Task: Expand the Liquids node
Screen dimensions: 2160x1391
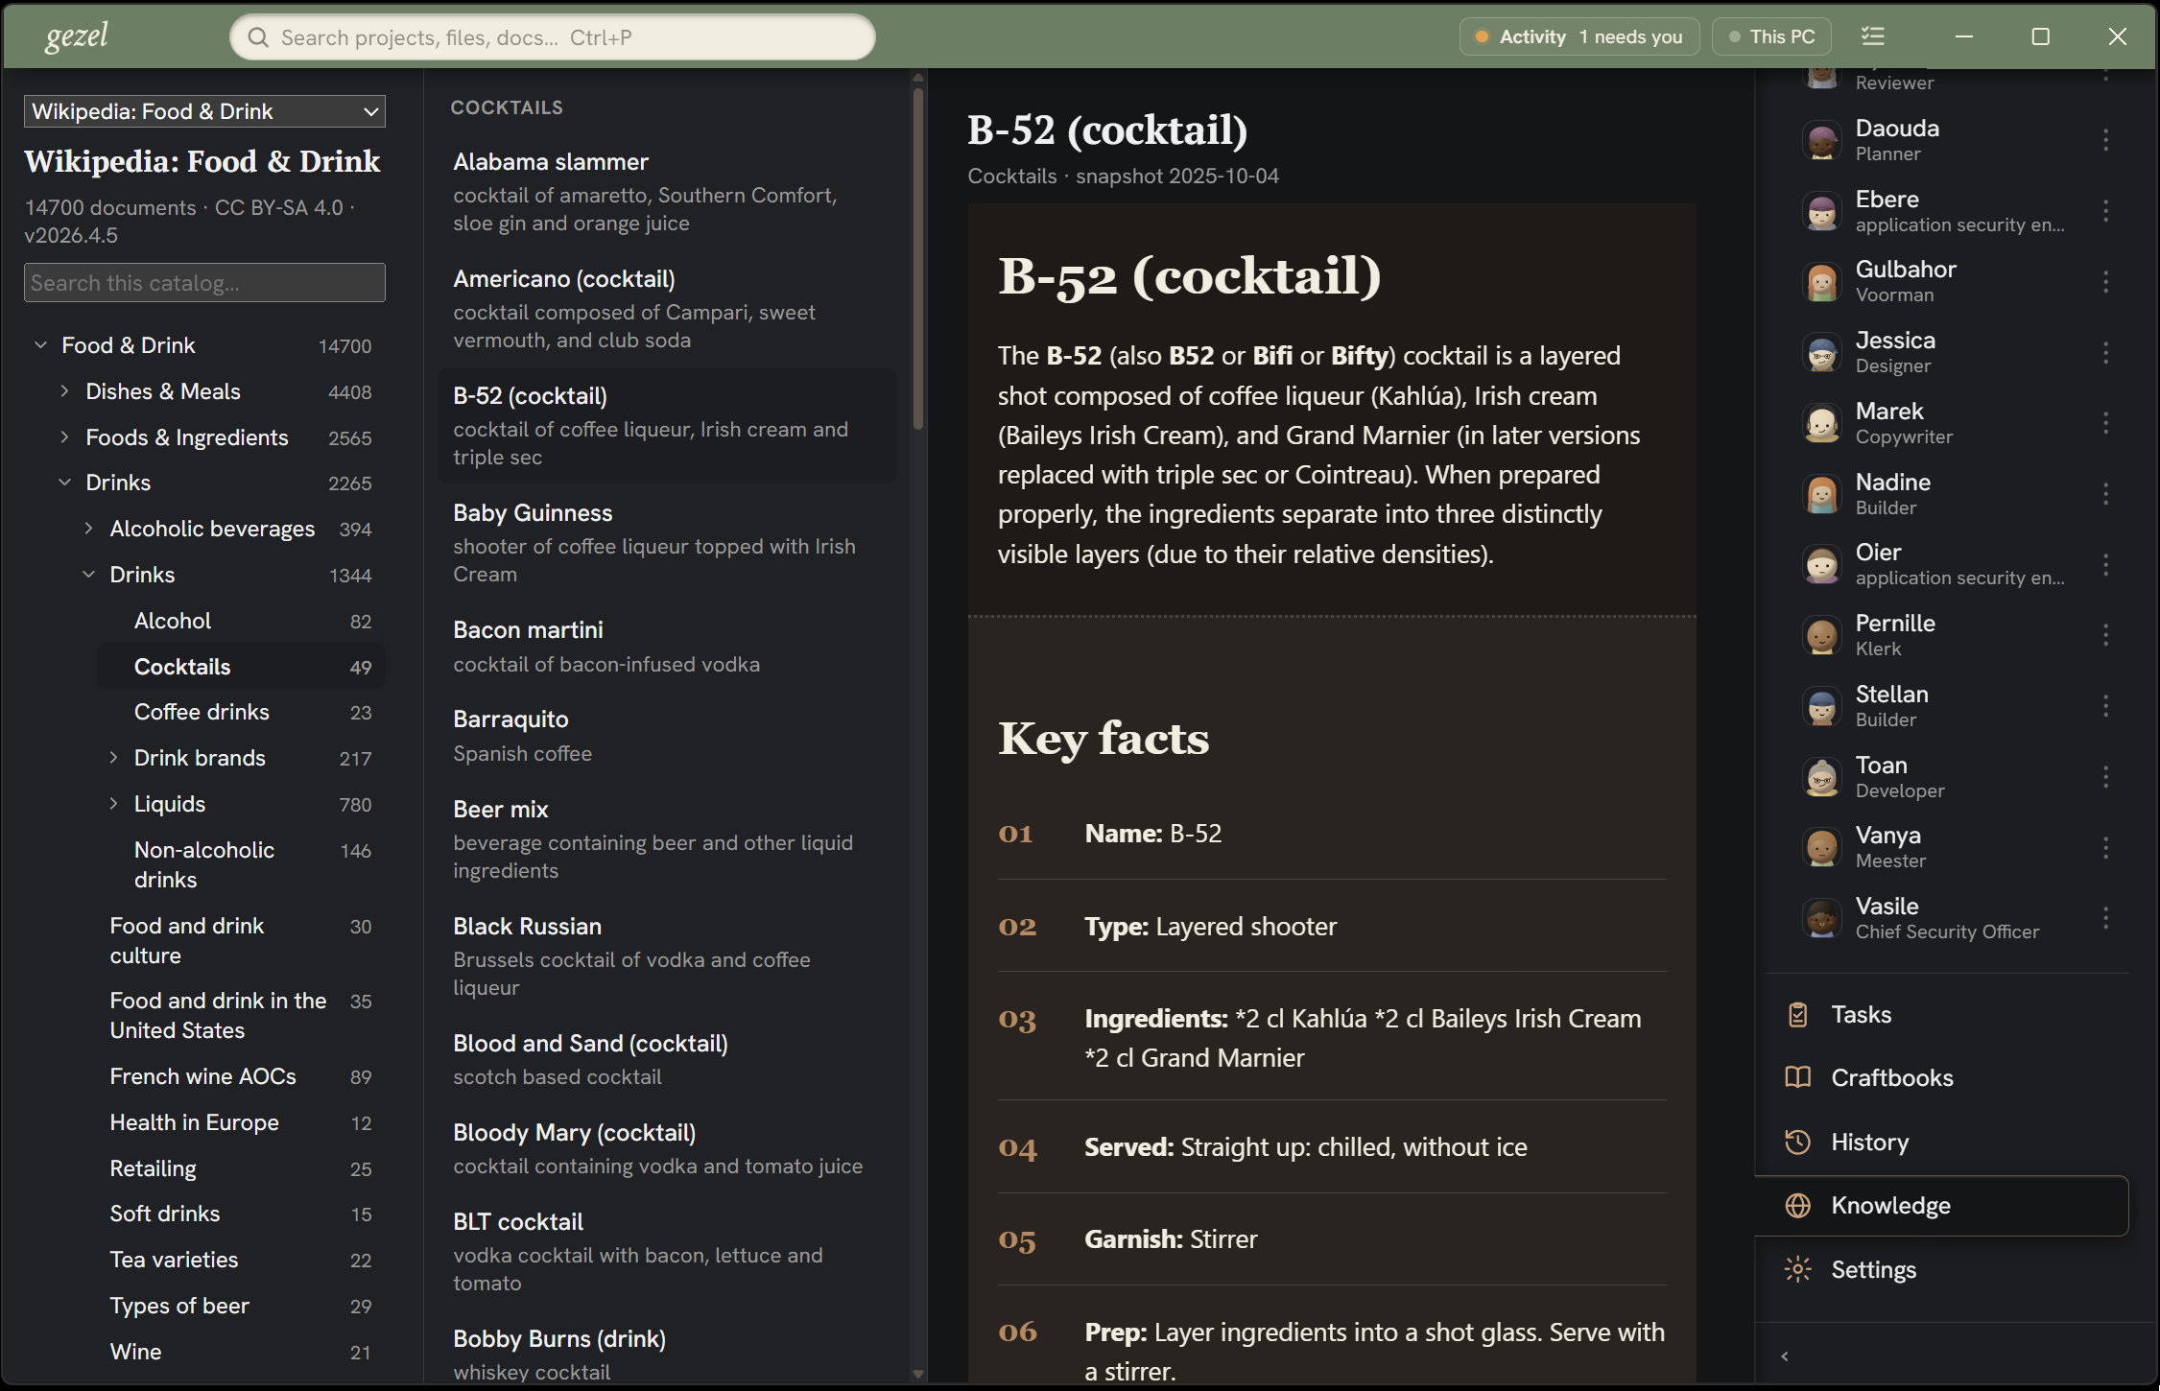Action: (x=113, y=803)
